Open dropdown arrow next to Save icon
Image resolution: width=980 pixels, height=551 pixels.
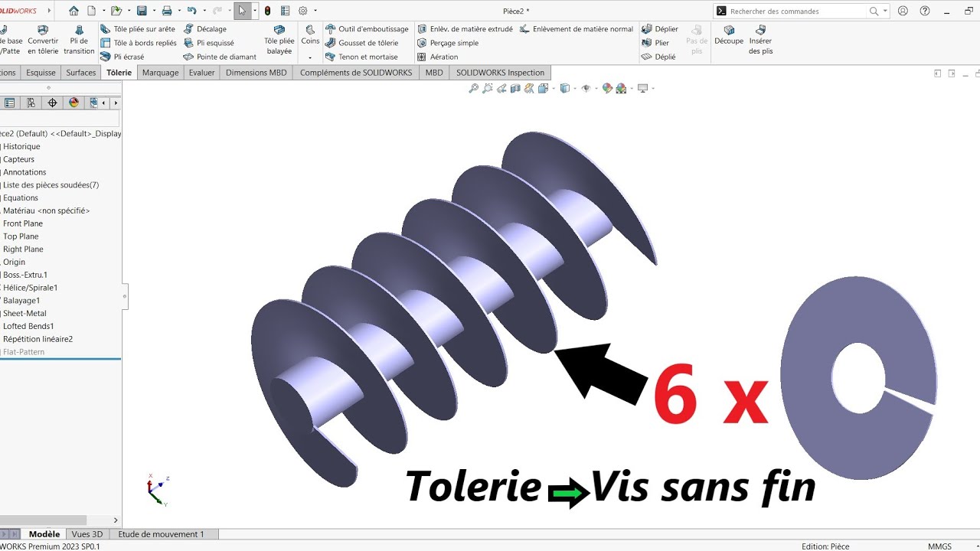click(152, 11)
